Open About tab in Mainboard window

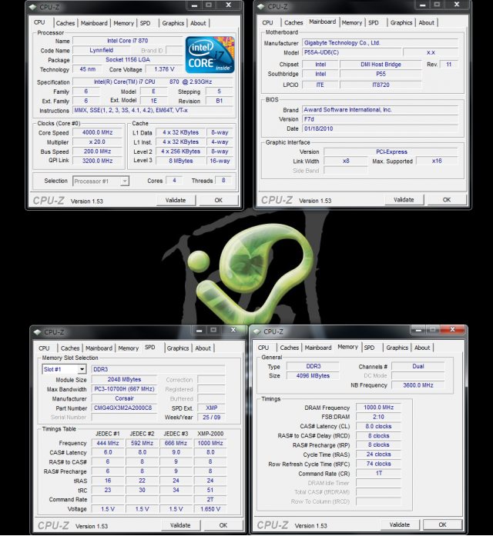coord(426,22)
